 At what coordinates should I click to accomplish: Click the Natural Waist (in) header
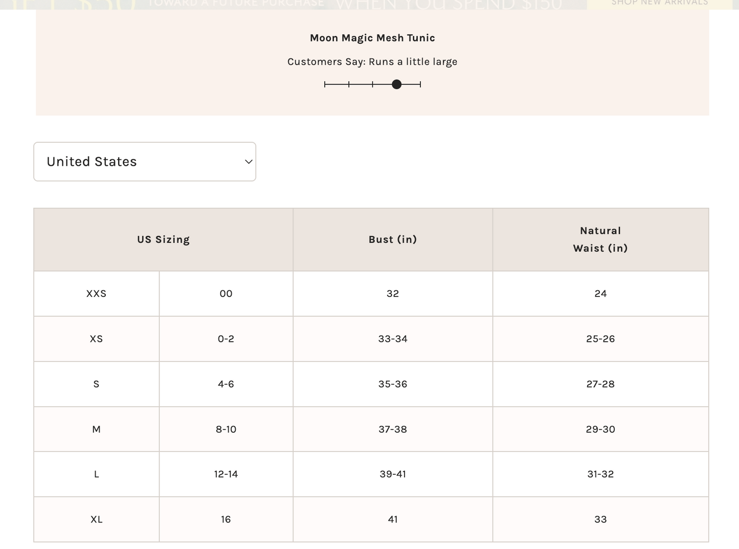point(600,239)
